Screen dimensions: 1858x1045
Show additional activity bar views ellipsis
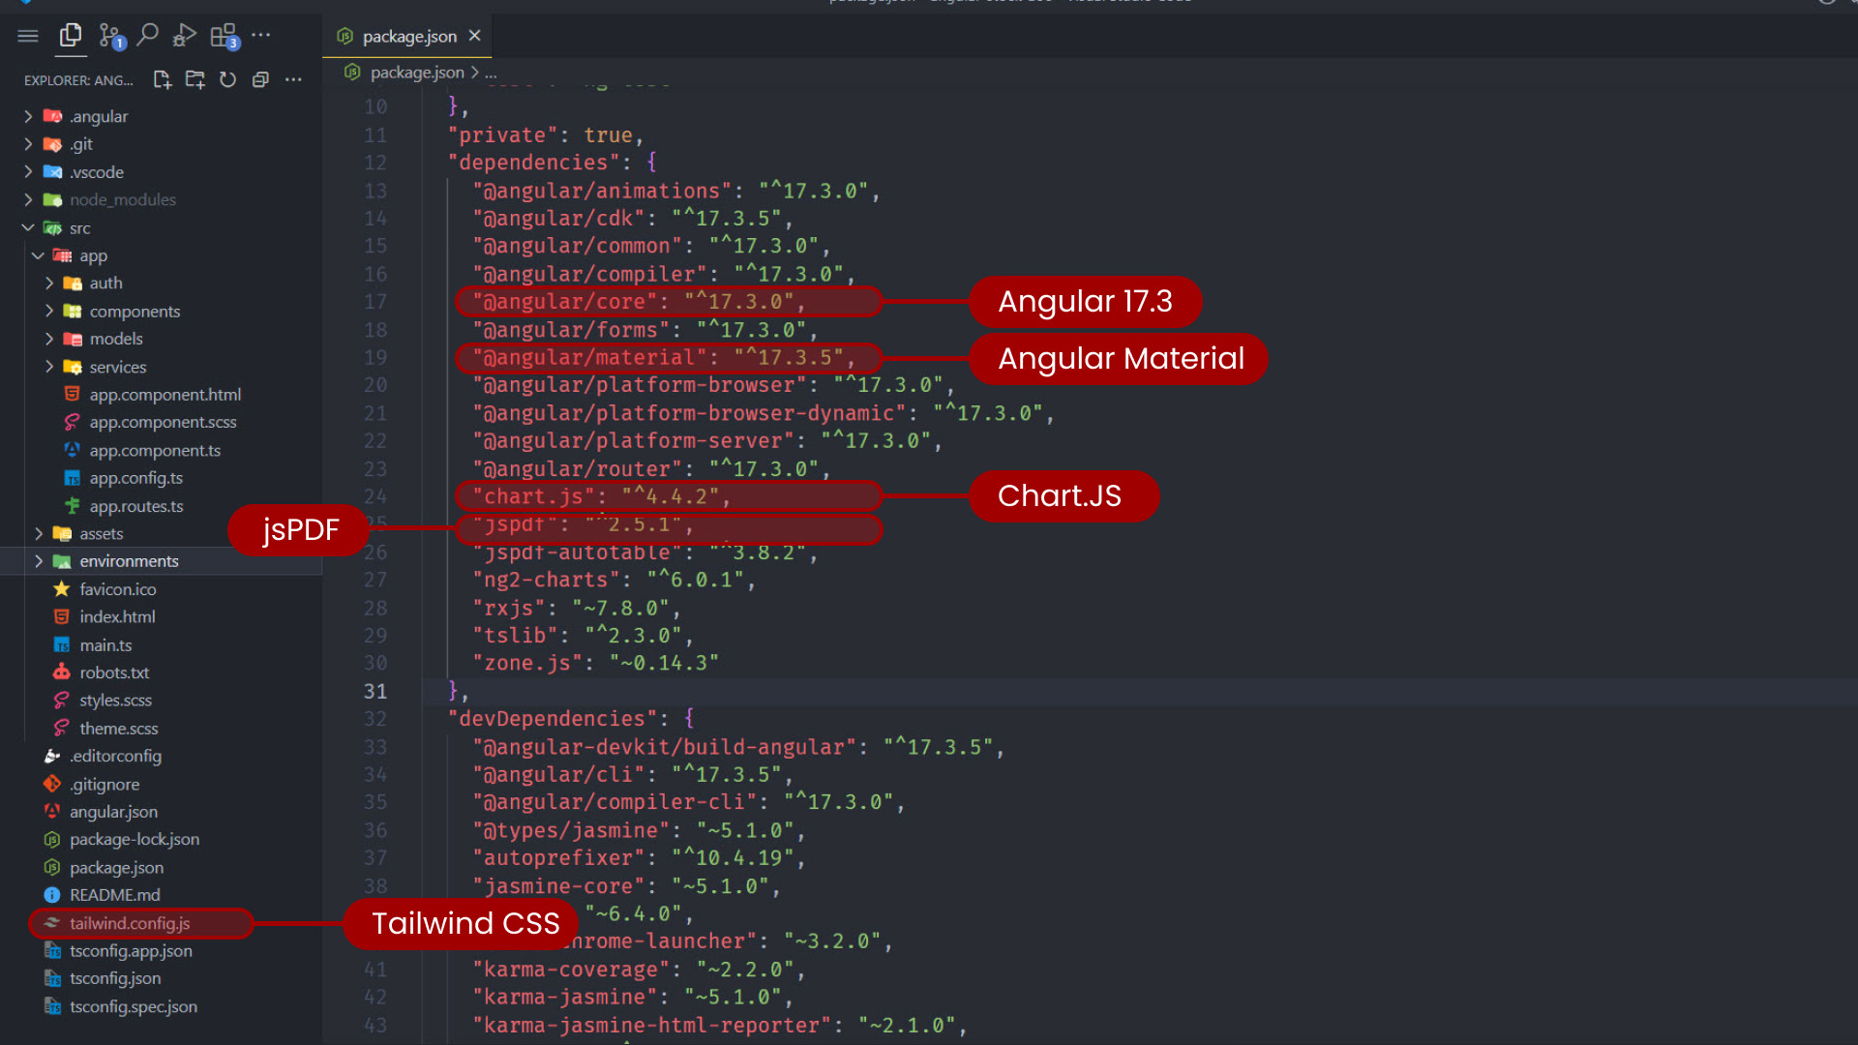[261, 35]
